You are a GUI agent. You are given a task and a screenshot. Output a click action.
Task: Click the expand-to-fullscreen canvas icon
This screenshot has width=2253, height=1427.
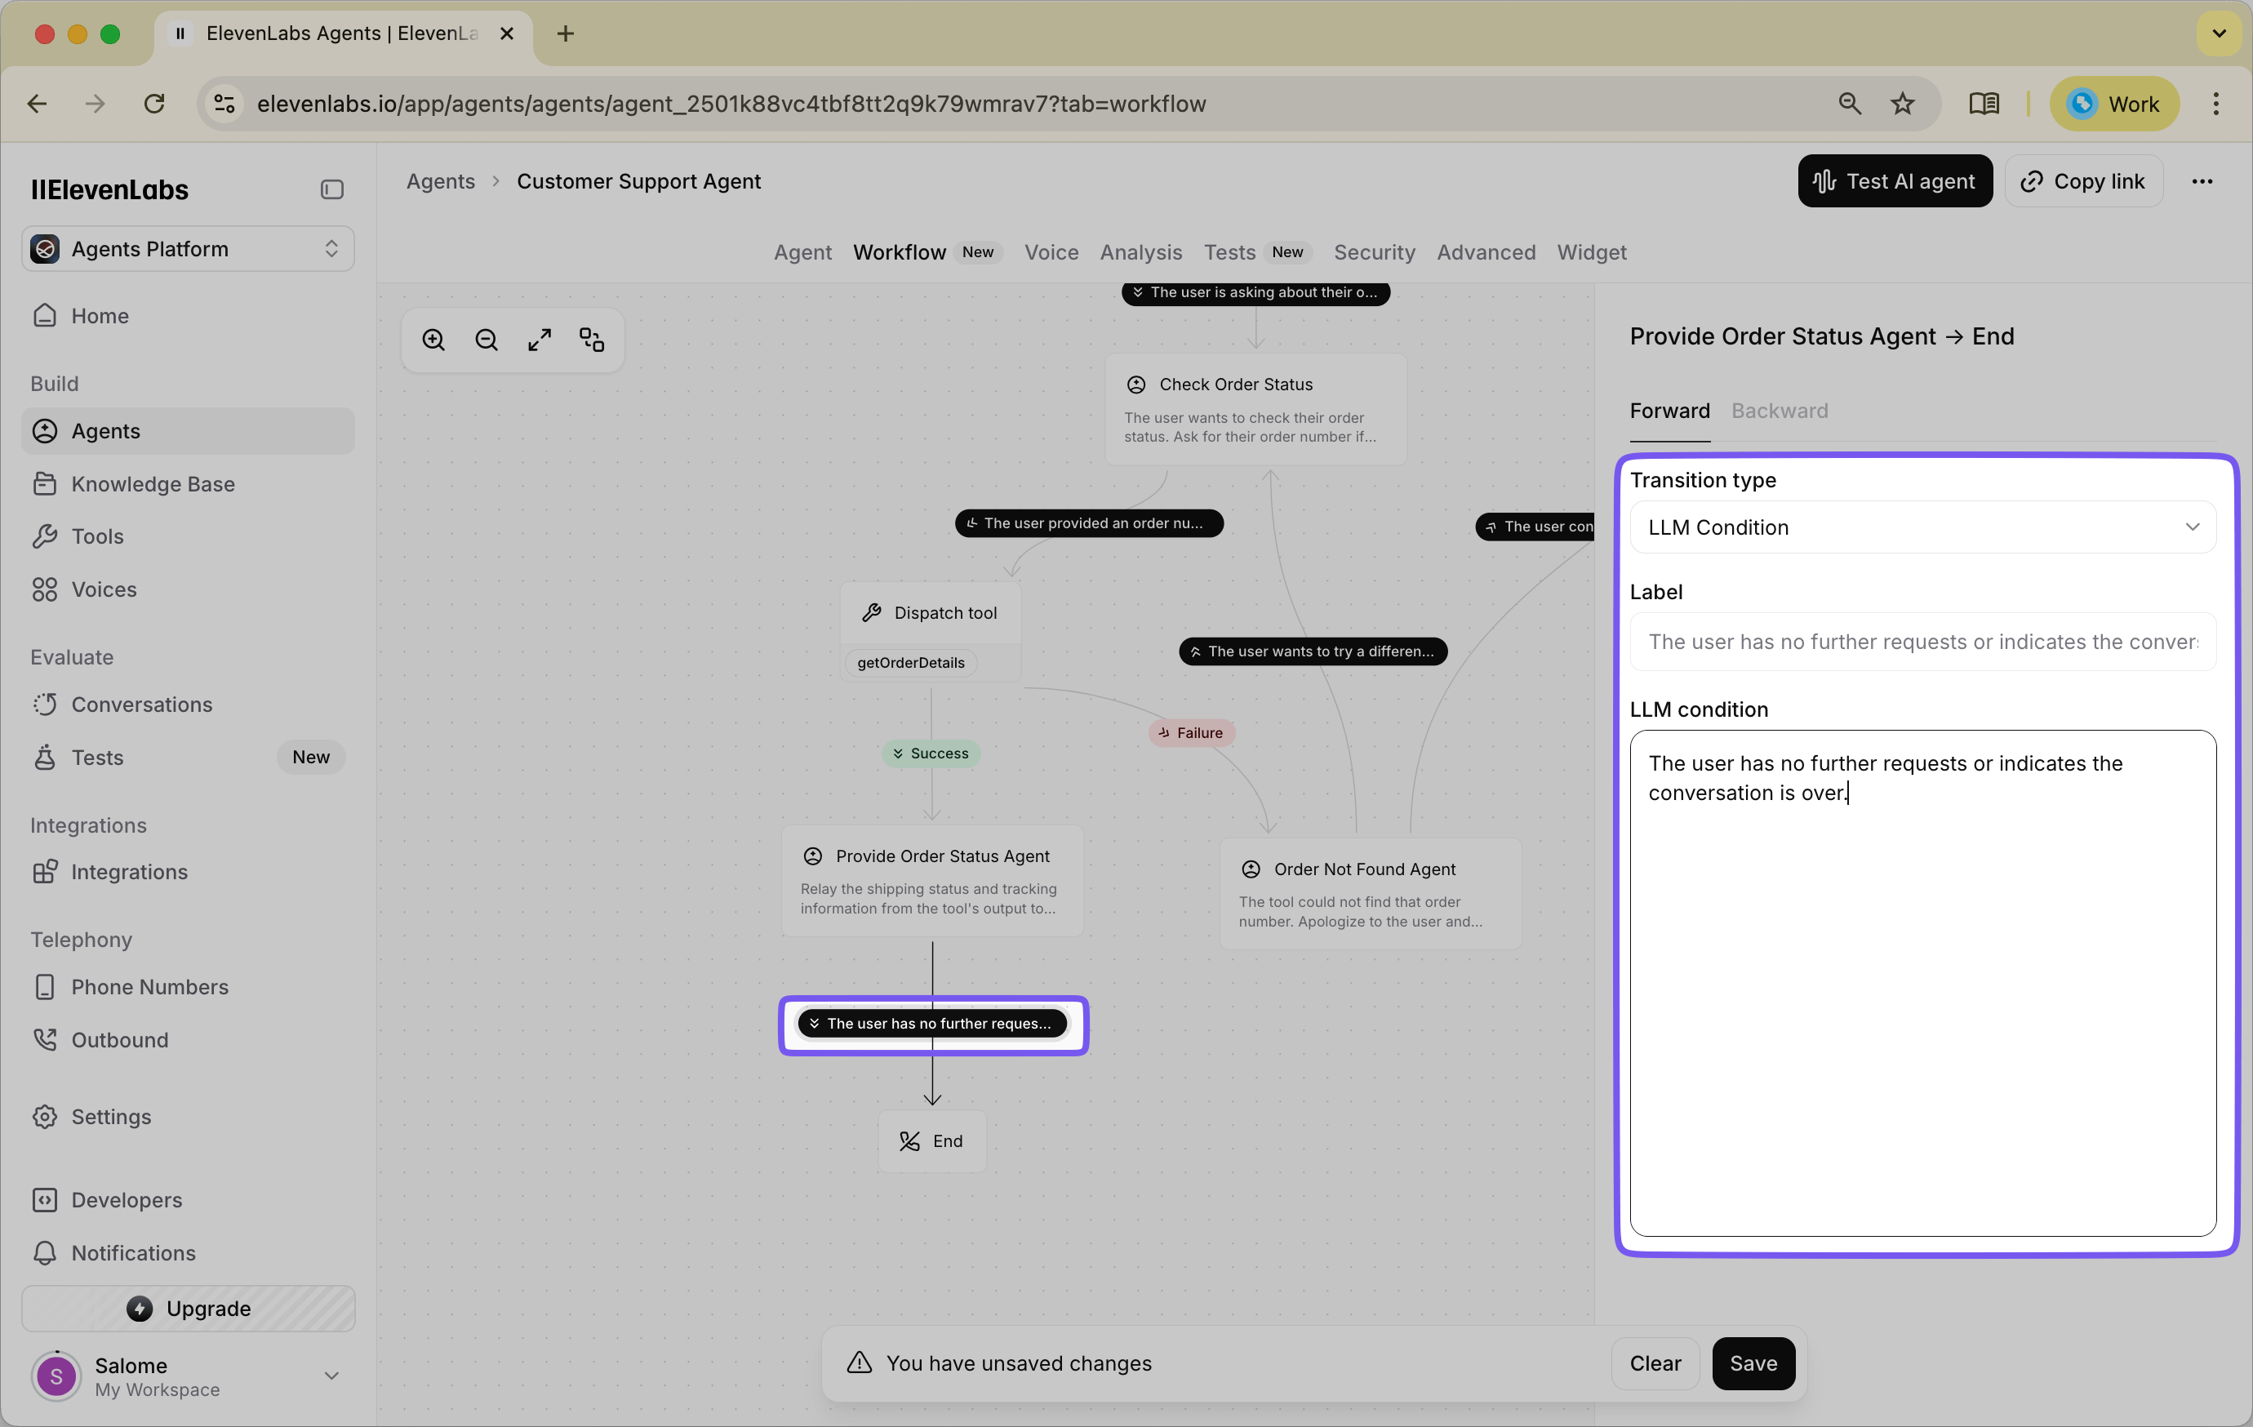539,339
